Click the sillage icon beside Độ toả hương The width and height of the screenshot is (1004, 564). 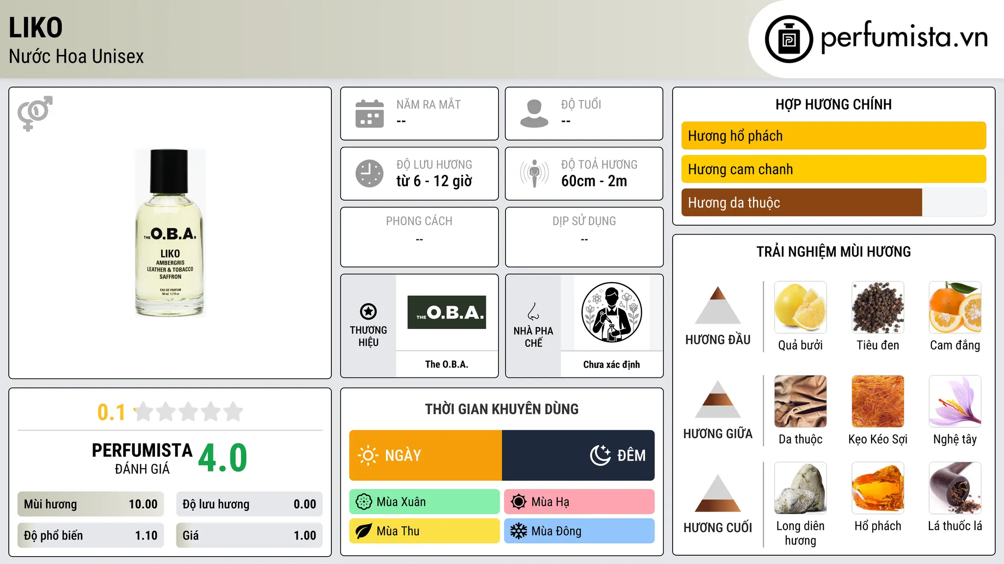[534, 173]
